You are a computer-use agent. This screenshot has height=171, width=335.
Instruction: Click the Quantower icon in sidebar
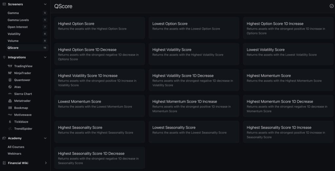tap(10, 80)
